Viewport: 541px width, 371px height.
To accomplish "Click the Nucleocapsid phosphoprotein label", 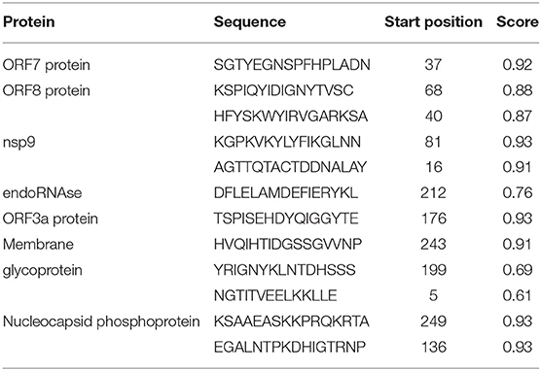I will pos(101,321).
